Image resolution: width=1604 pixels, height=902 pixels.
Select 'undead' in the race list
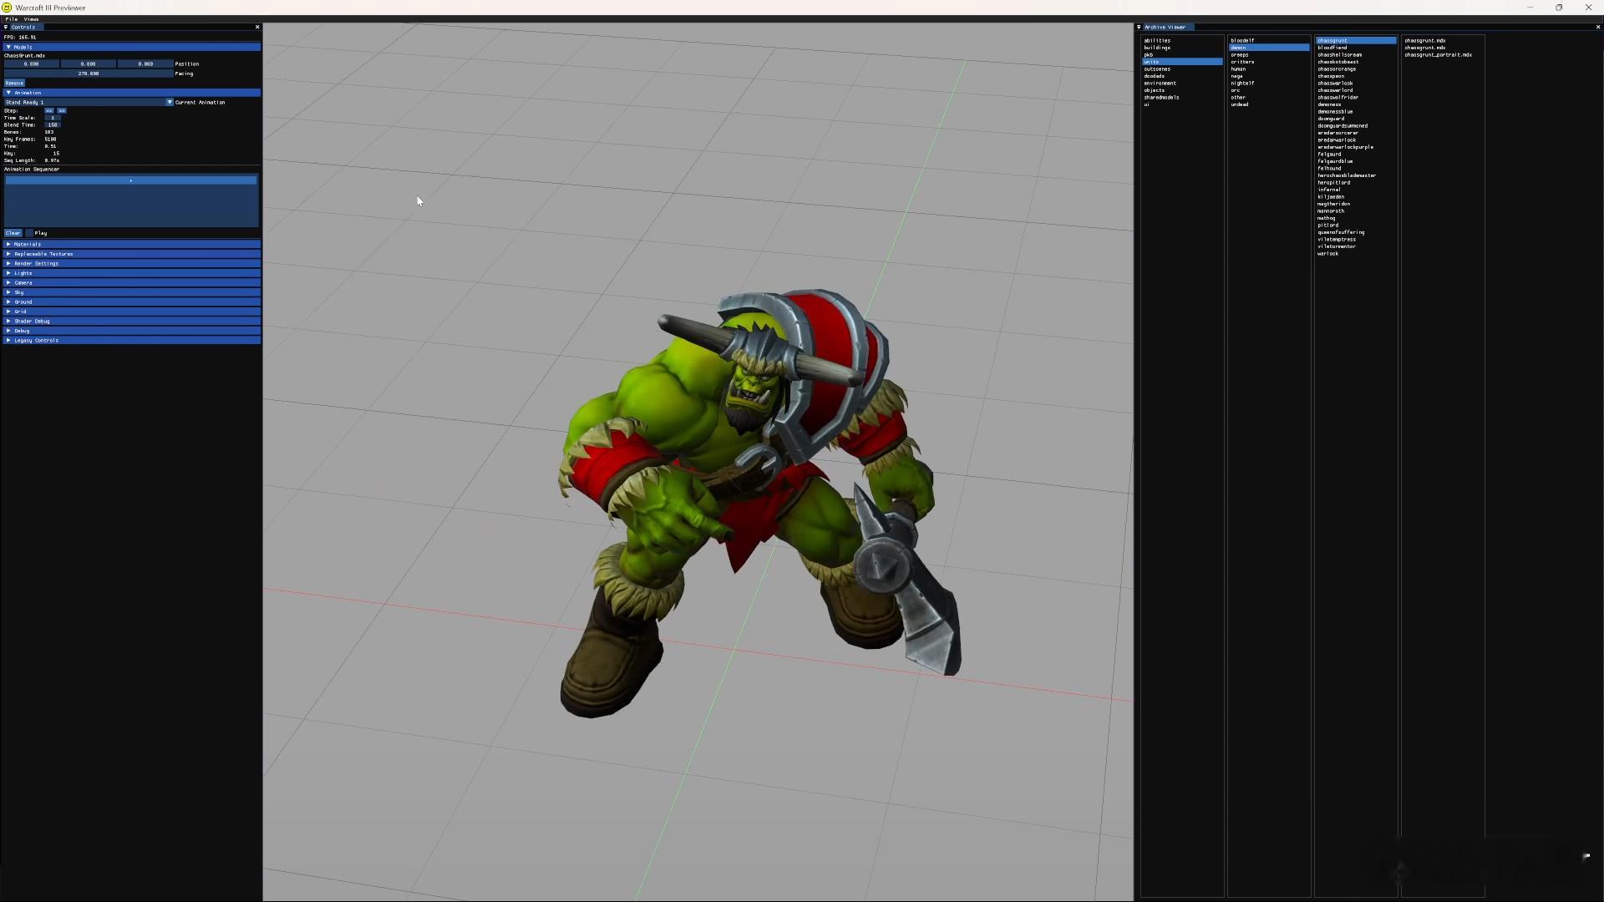click(1239, 104)
